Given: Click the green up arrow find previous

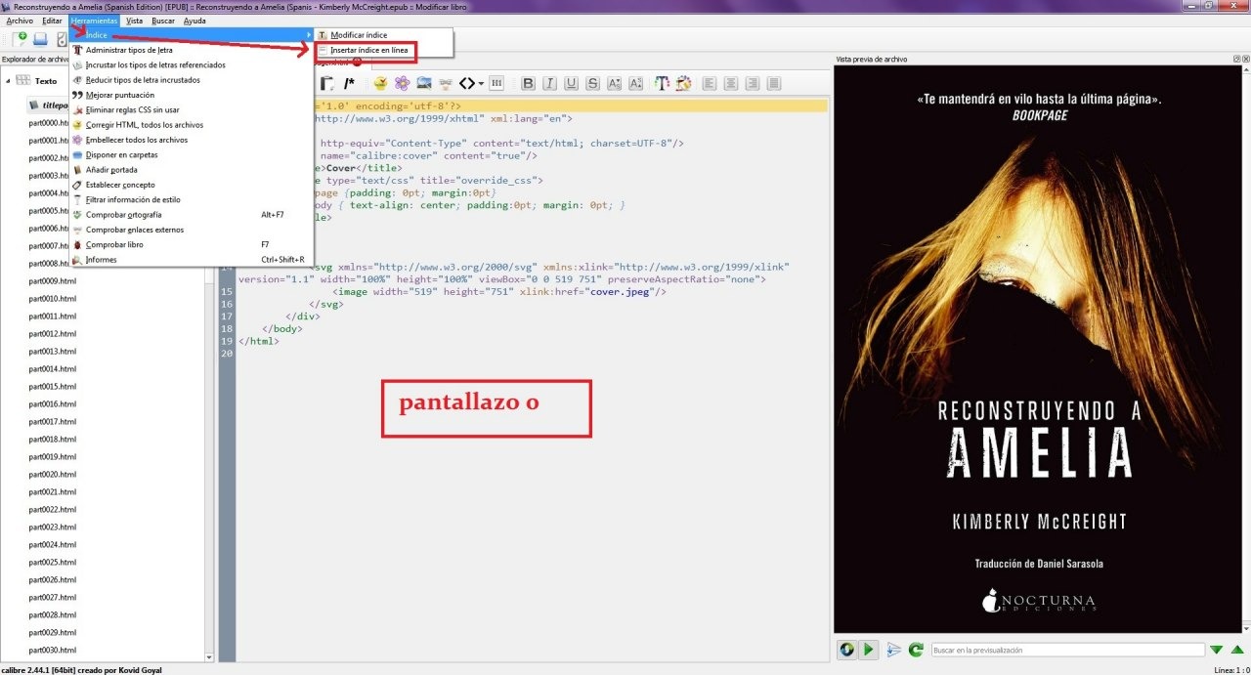Looking at the screenshot, I should [1237, 649].
